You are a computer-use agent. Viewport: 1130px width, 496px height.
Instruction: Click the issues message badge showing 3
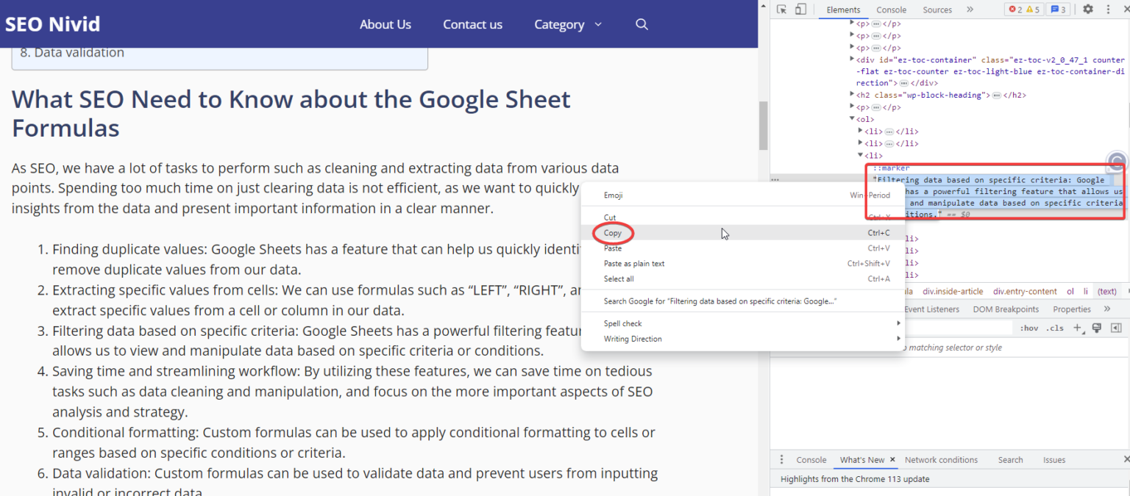1058,9
